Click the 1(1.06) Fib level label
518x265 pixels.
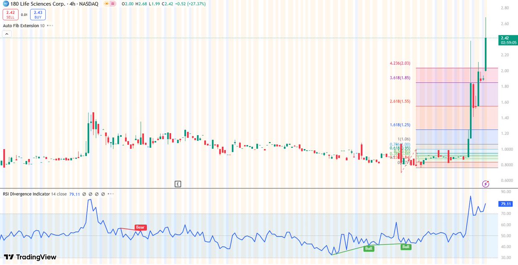pyautogui.click(x=404, y=139)
